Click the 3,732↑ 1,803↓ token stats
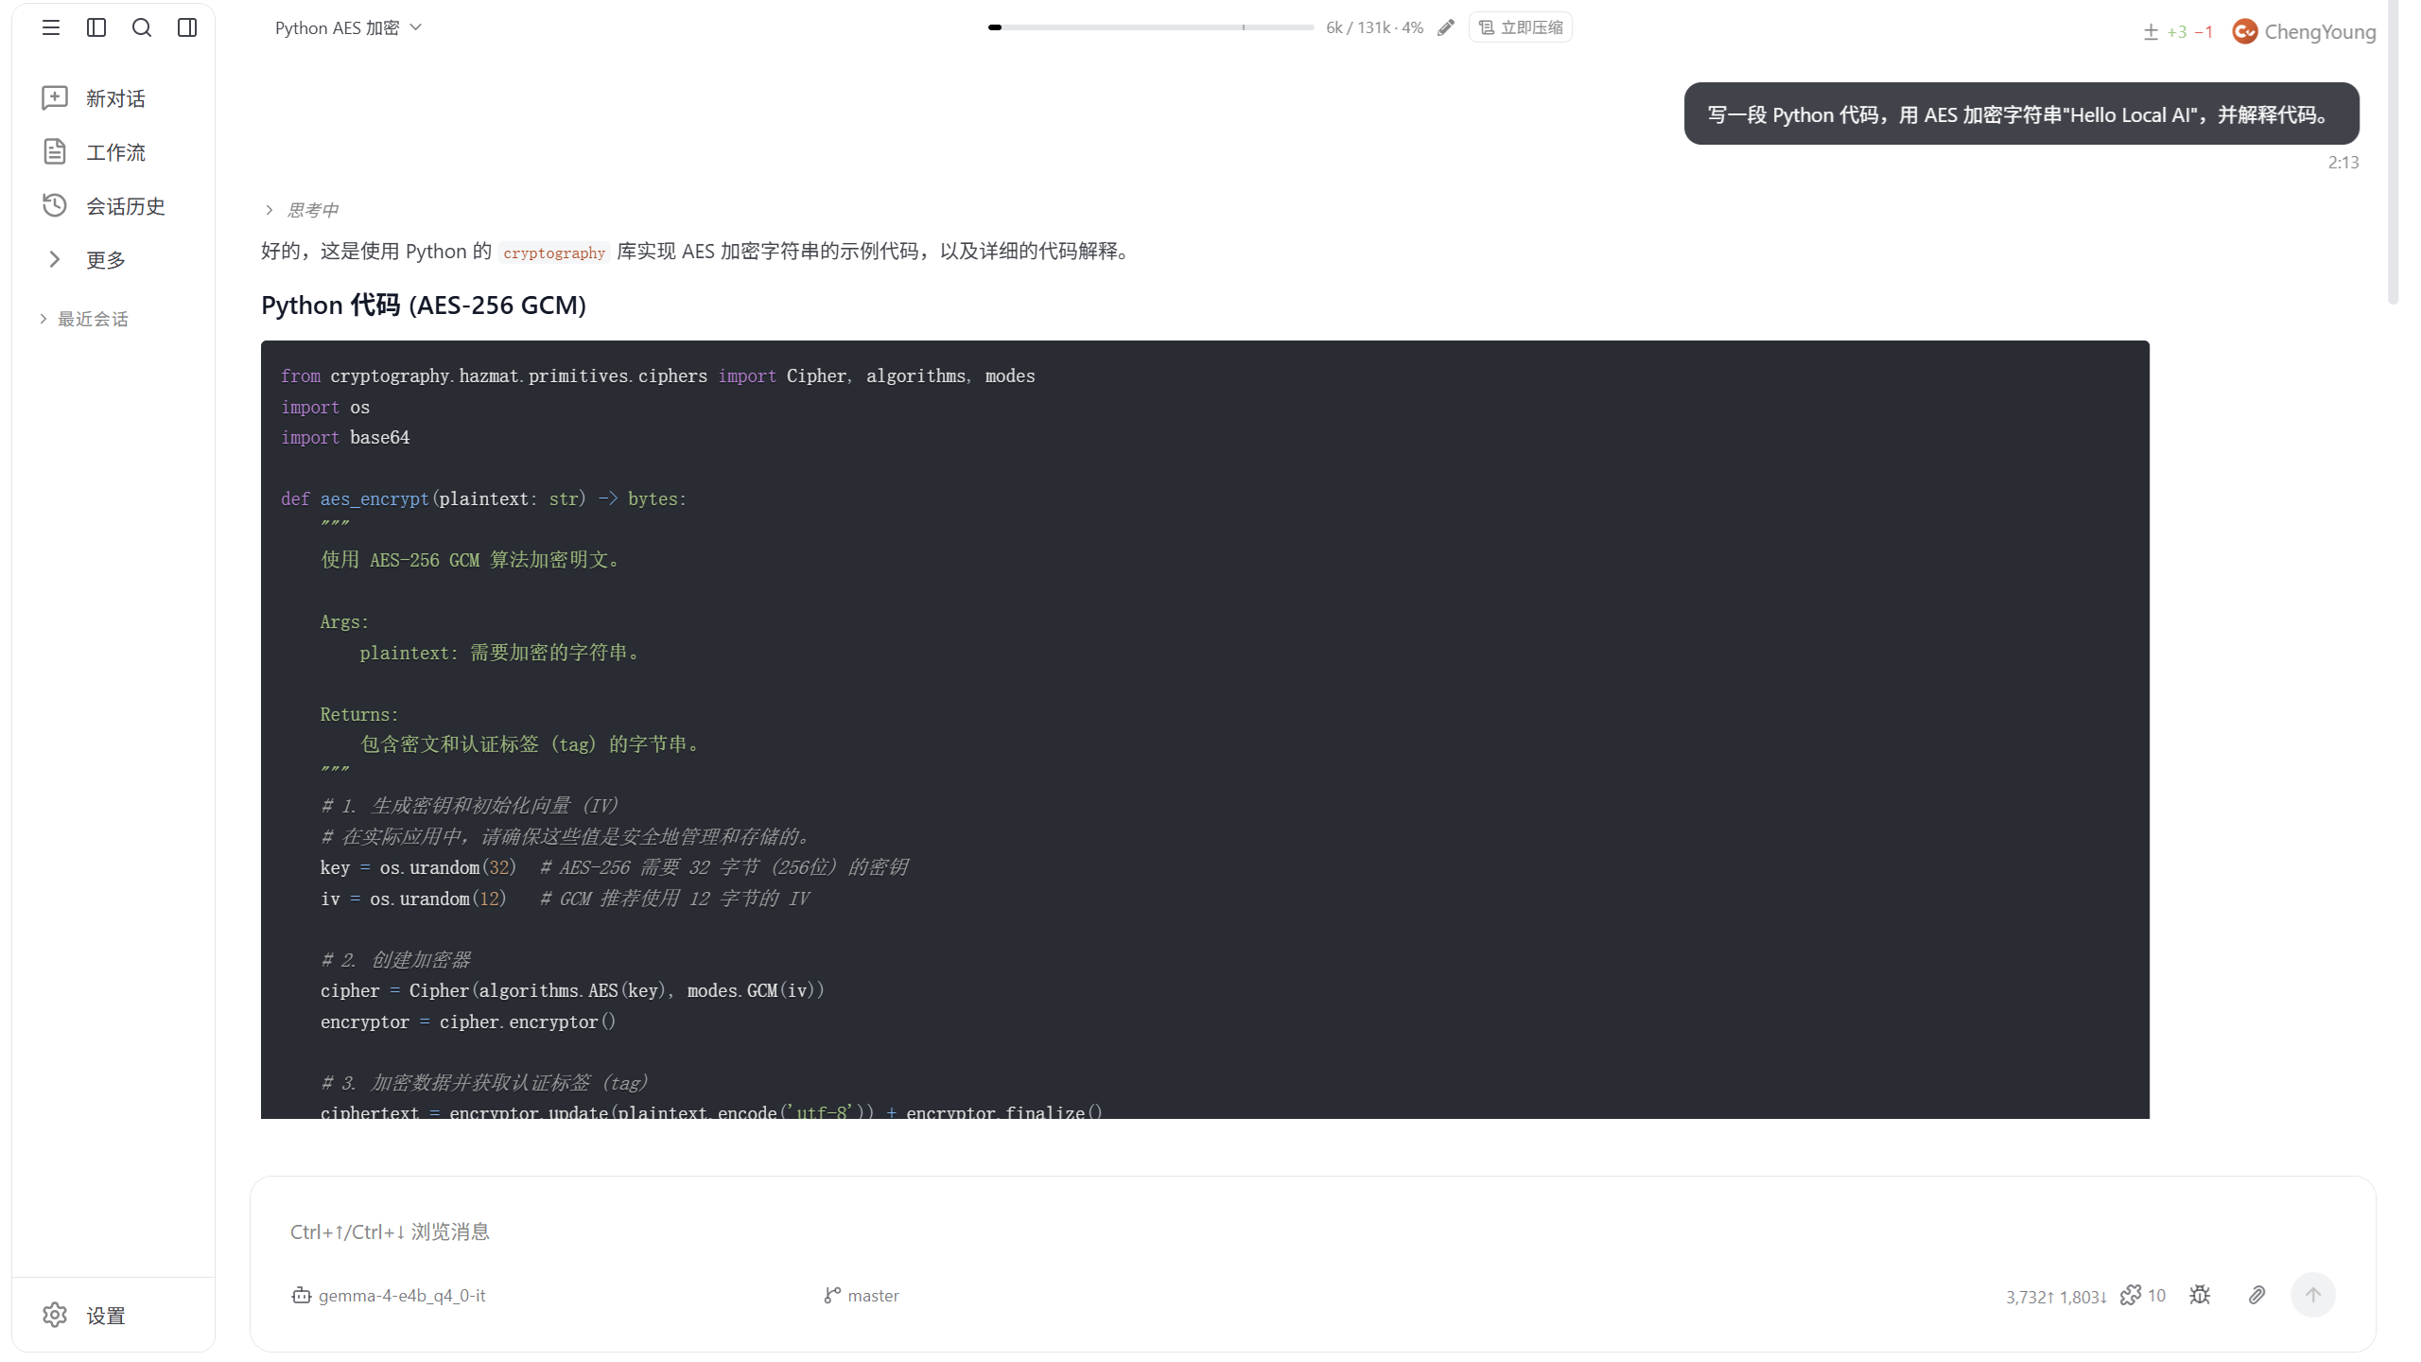2421x1362 pixels. click(2056, 1297)
